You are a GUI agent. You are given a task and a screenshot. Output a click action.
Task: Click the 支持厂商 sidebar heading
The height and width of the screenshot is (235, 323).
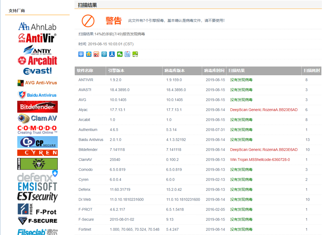pos(17,11)
